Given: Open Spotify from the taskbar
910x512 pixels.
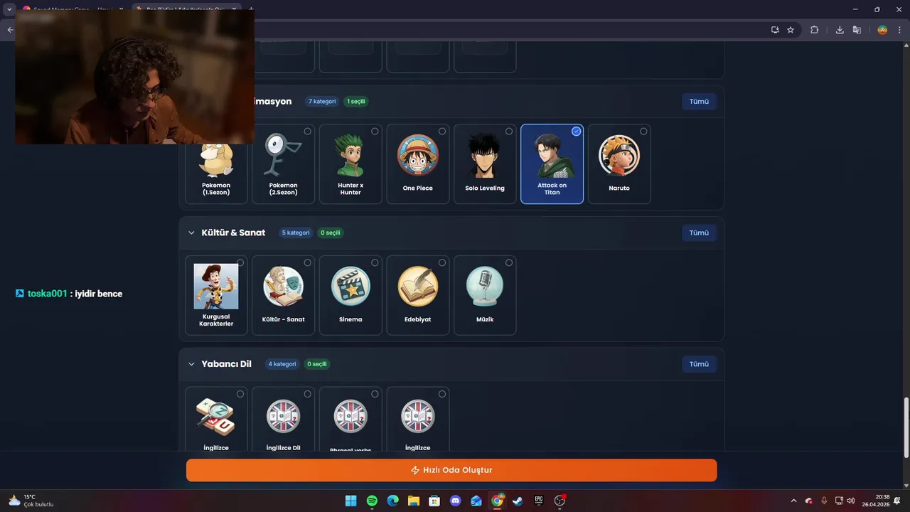Looking at the screenshot, I should [372, 501].
